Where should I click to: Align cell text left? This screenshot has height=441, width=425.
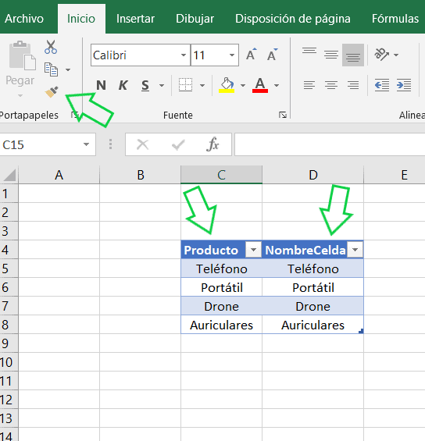click(309, 85)
